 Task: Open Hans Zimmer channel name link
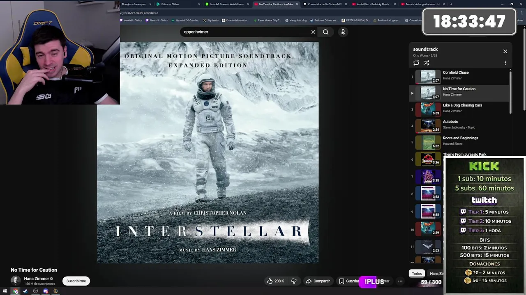(36, 279)
